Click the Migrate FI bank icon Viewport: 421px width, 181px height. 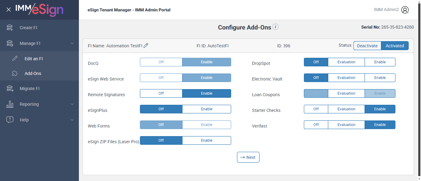[x=10, y=89]
